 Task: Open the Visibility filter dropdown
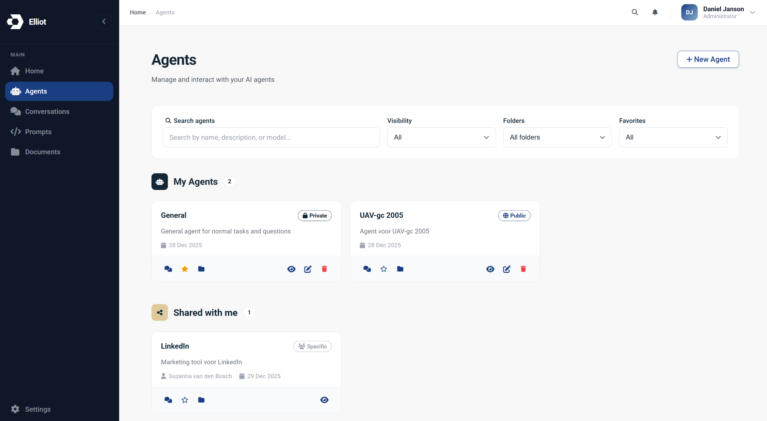(x=441, y=137)
